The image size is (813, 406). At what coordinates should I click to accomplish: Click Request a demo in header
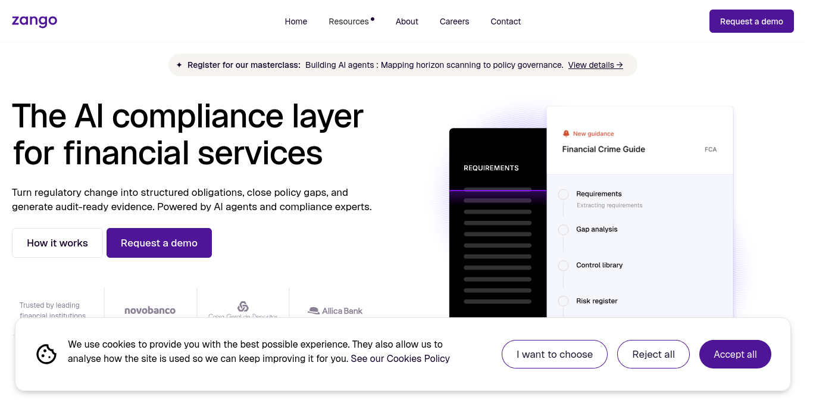pos(752,21)
